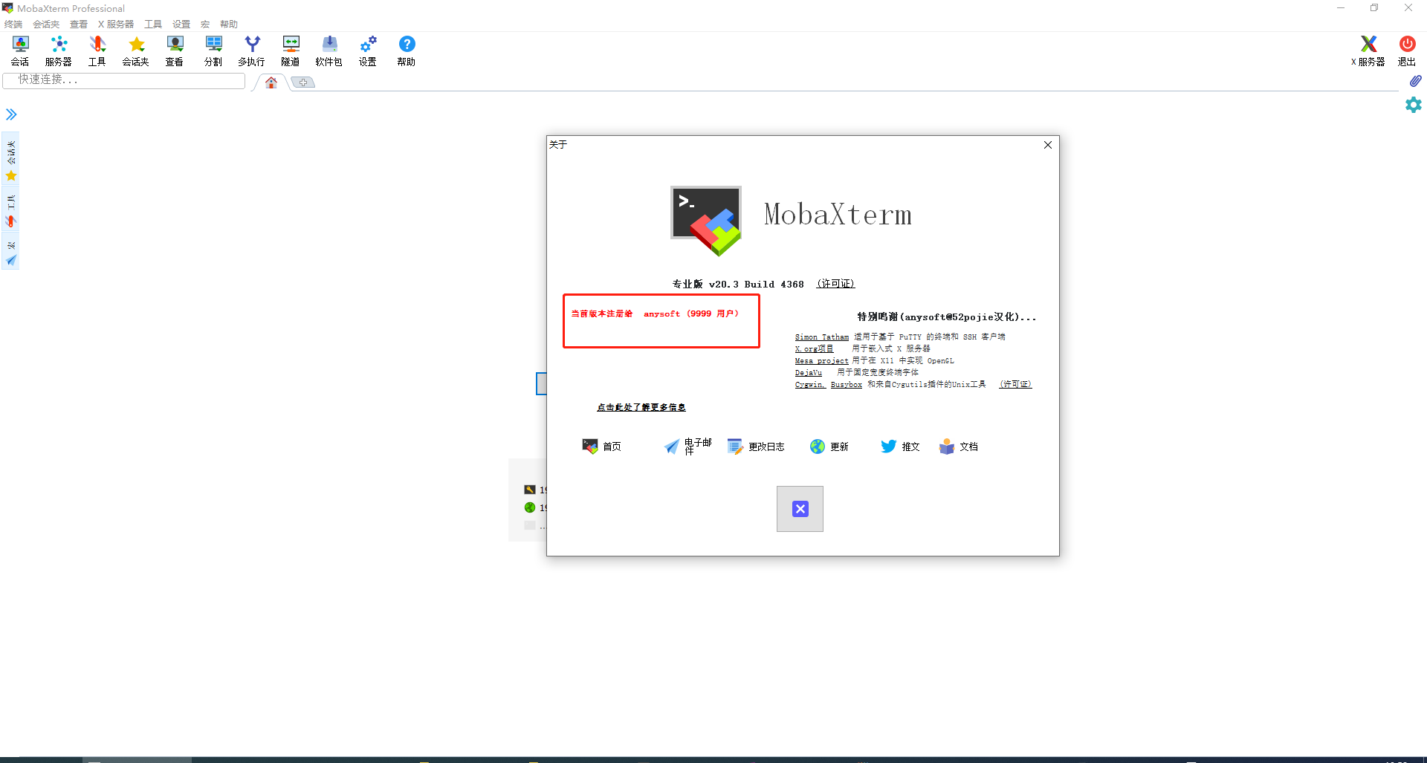
Task: Open the 查看 menu in menu bar
Action: tap(79, 25)
